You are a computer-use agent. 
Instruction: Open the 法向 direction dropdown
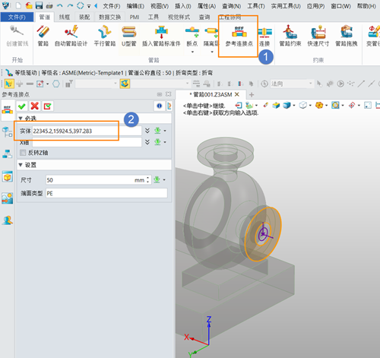coord(311,84)
